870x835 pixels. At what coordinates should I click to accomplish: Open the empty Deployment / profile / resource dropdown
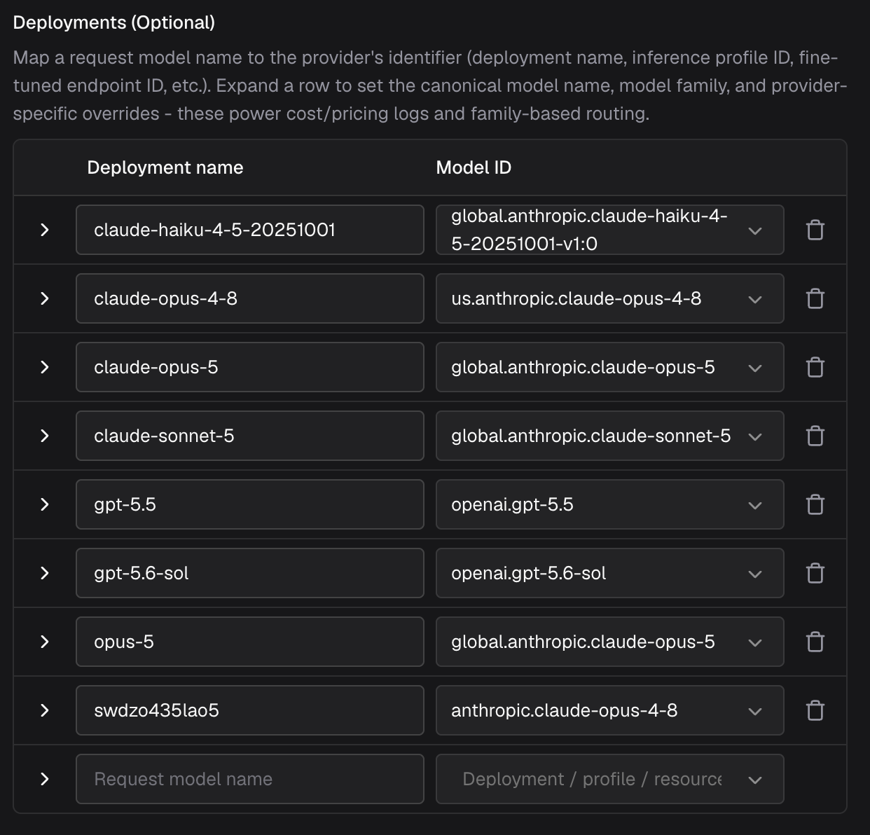609,779
